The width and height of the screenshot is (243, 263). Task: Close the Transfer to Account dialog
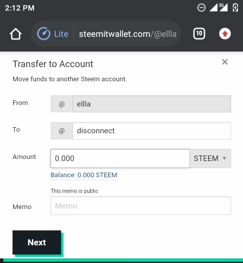click(x=225, y=62)
